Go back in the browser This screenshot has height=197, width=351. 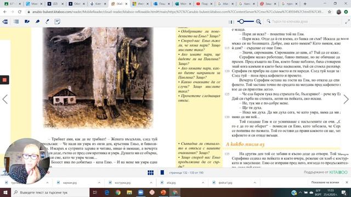pos(5,12)
